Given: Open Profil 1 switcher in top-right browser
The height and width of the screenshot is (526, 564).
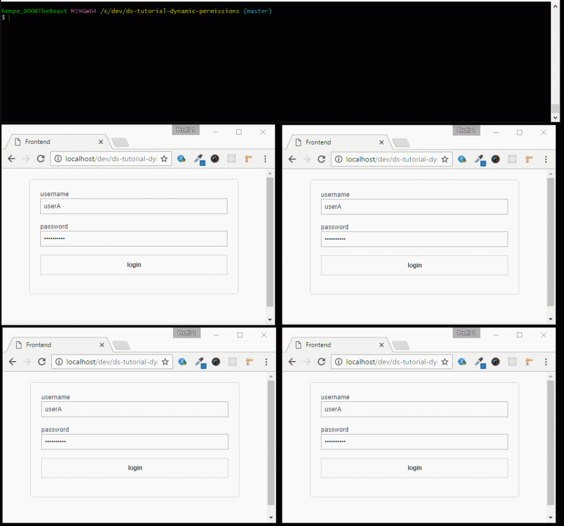Looking at the screenshot, I should pos(466,131).
